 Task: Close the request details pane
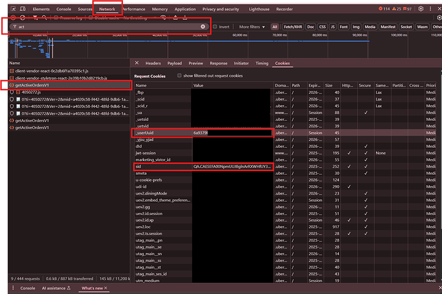(136, 63)
